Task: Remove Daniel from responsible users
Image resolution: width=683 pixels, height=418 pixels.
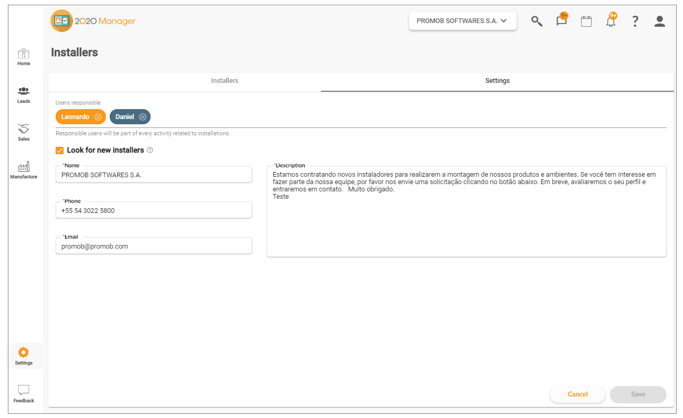Action: click(x=142, y=117)
